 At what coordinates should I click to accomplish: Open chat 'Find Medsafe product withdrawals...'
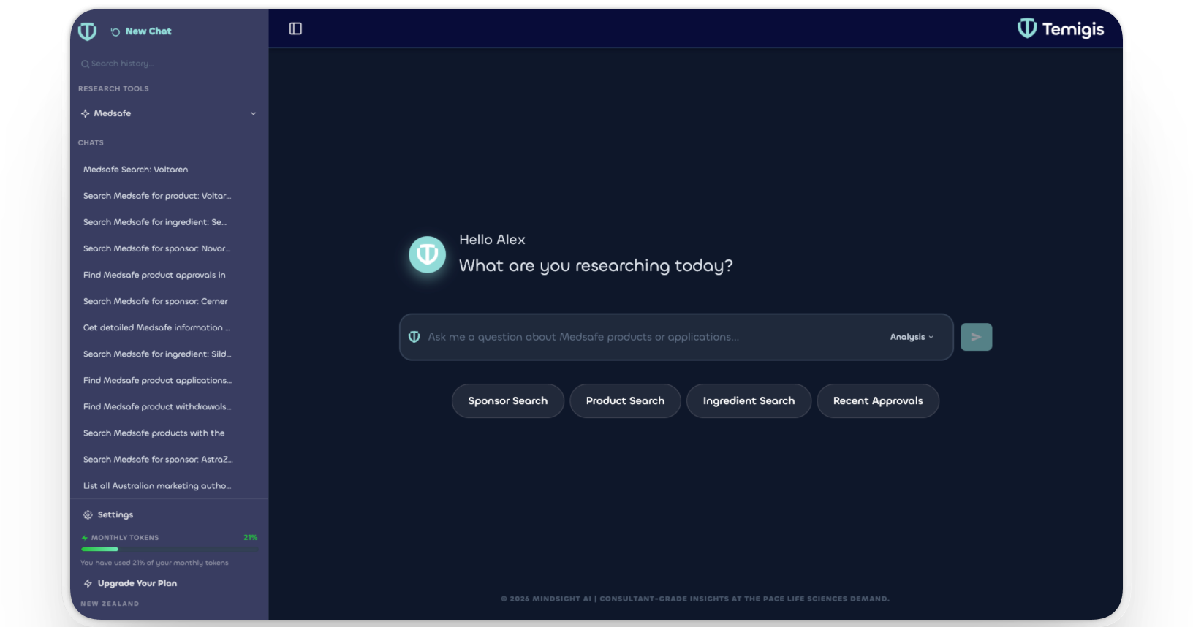[157, 406]
